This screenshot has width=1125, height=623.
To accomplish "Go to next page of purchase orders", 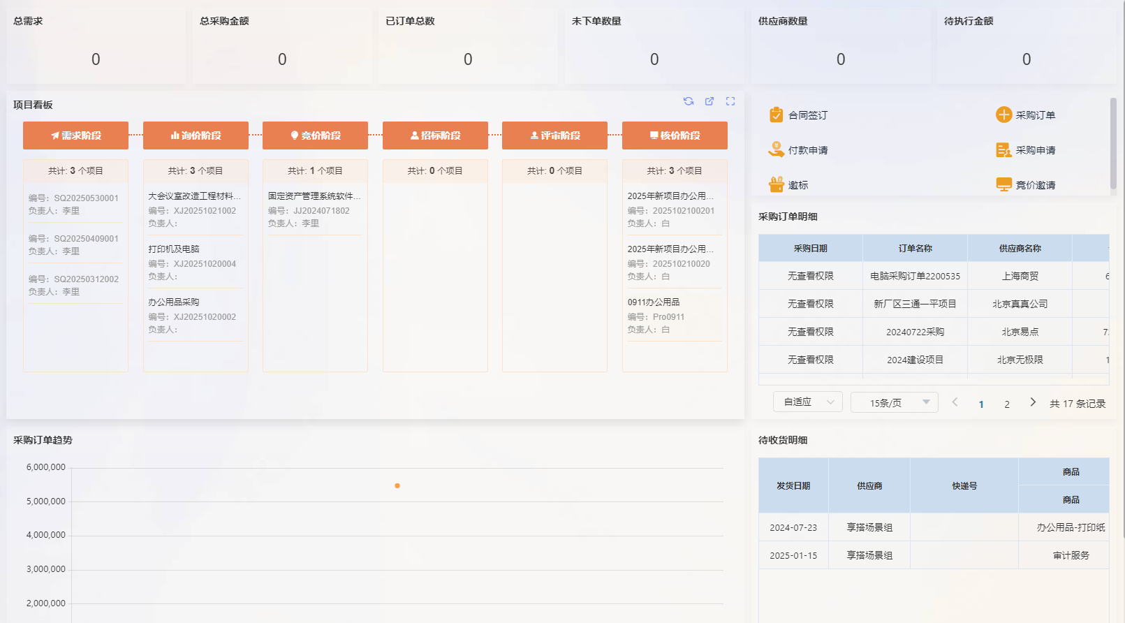I will coord(1033,402).
